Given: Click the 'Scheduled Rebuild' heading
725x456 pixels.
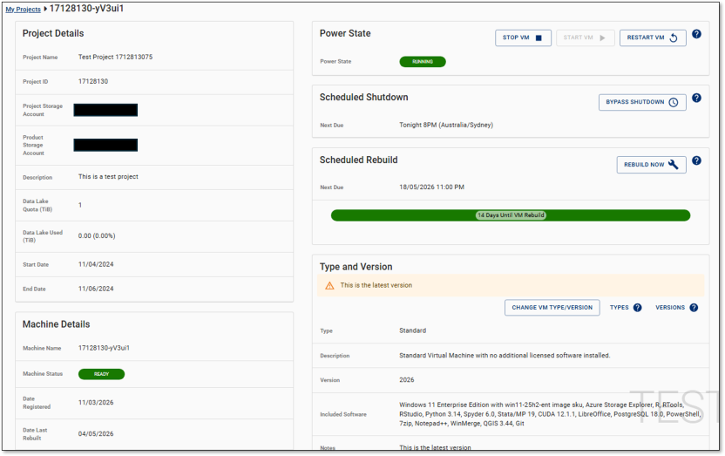Looking at the screenshot, I should click(x=359, y=160).
